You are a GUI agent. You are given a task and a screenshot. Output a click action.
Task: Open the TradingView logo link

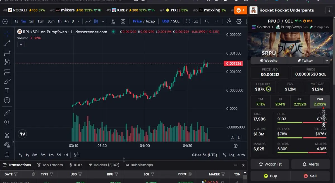[x=22, y=134]
